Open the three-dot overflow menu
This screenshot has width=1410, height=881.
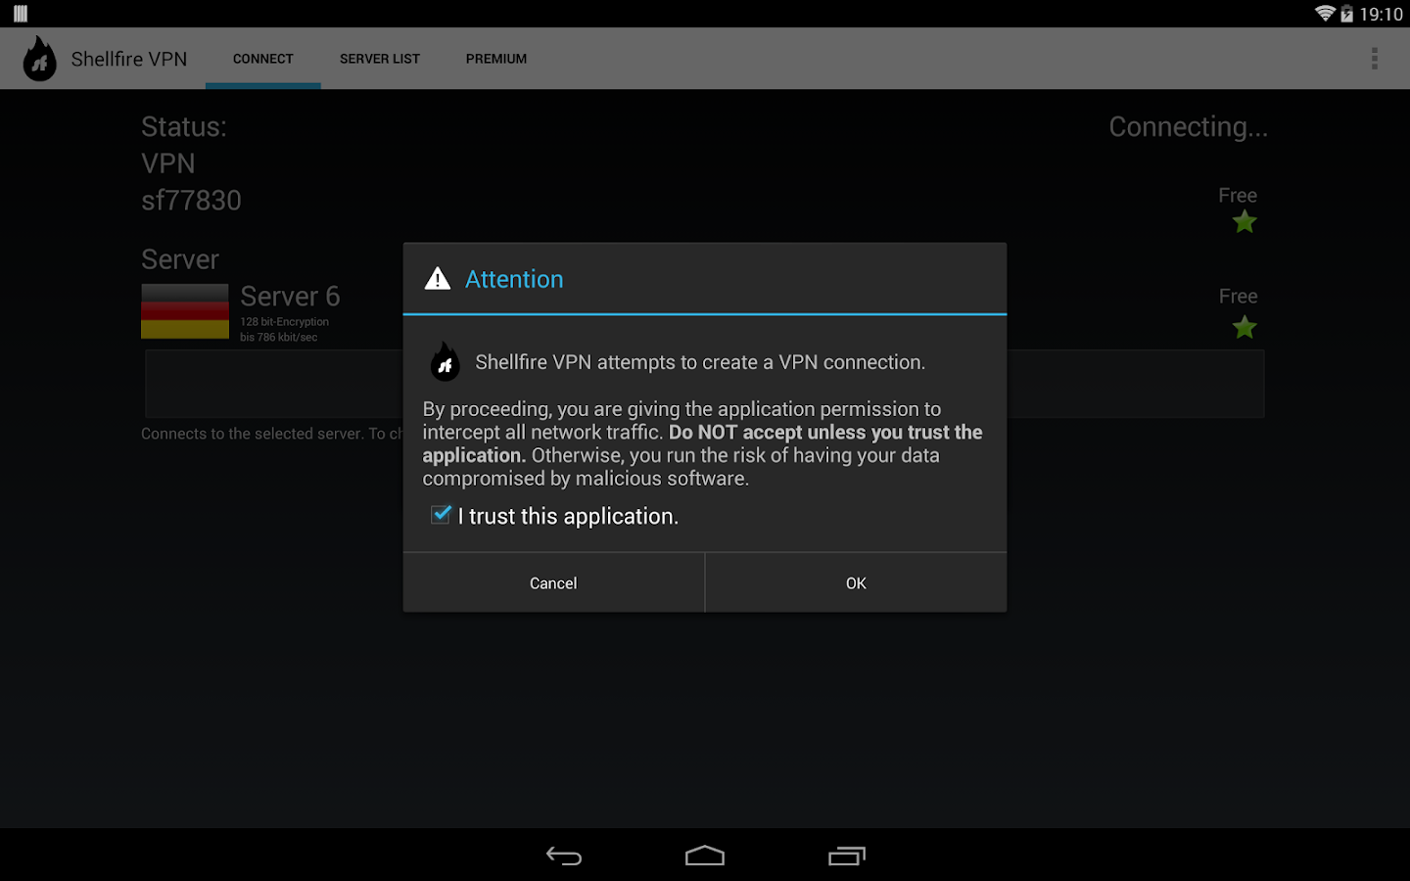(1375, 59)
